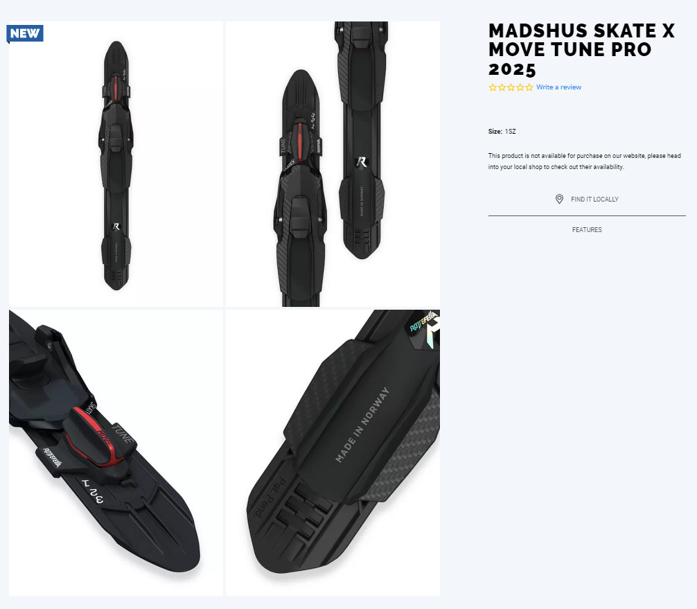Click the fifth rating star
The height and width of the screenshot is (609, 697).
coord(529,87)
